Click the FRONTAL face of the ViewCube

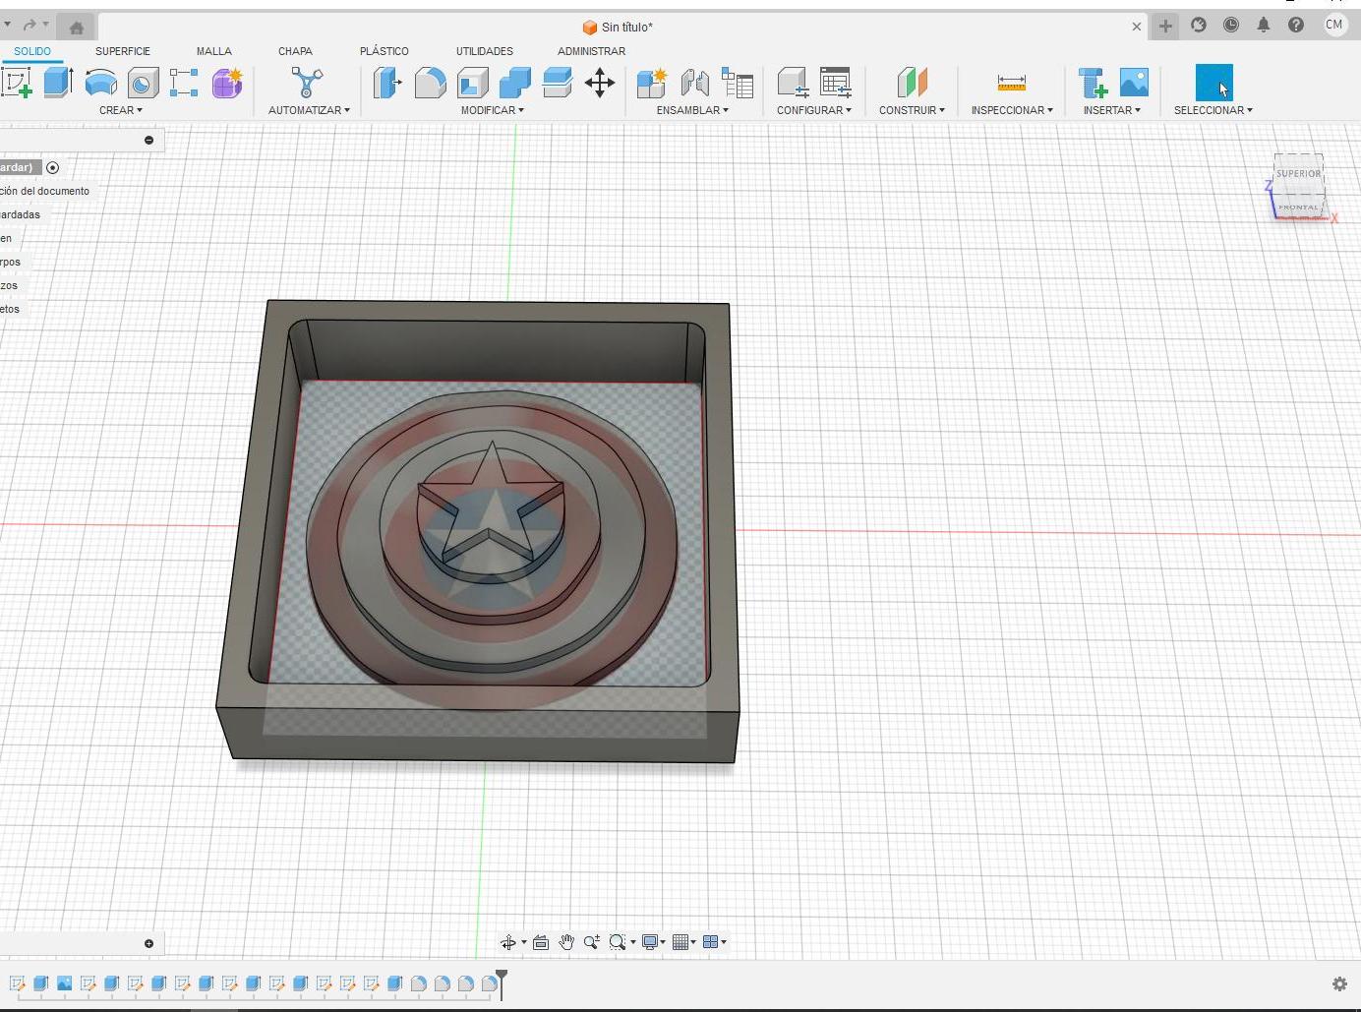[1298, 207]
